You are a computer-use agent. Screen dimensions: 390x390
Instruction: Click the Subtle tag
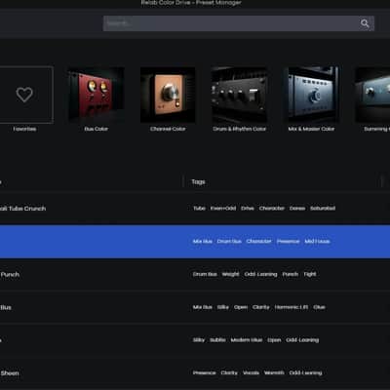point(217,340)
